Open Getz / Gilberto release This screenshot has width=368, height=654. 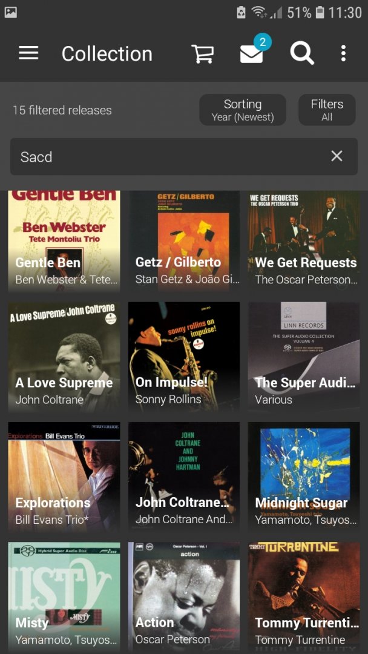tap(184, 241)
